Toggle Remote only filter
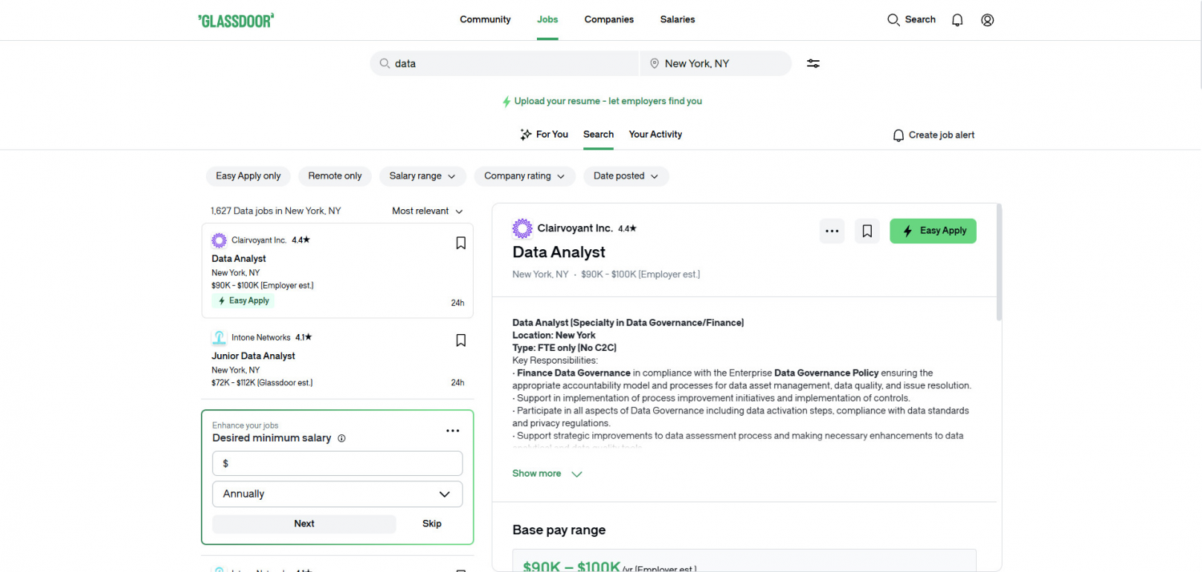Viewport: 1202px width, 572px height. [x=335, y=176]
